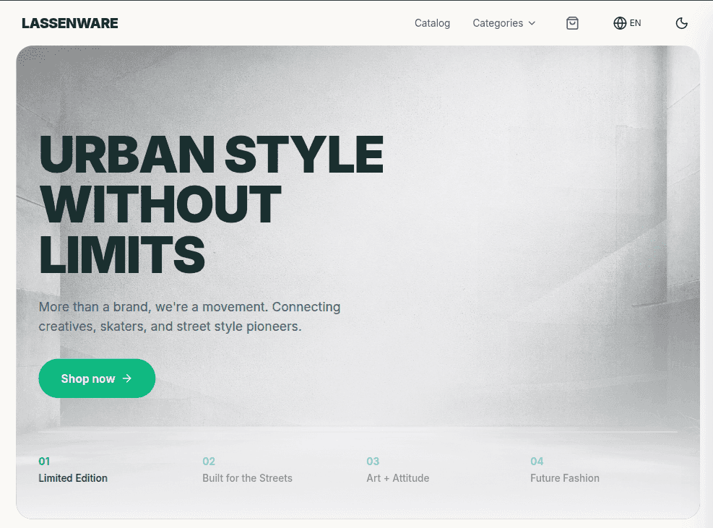
Task: Click the Urban Style Without Limits headline
Action: (x=210, y=204)
